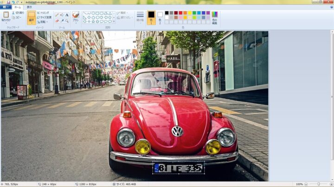Choose the straight Line shape

(85, 13)
